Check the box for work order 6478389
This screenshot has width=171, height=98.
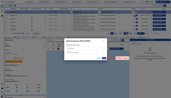tap(7, 29)
